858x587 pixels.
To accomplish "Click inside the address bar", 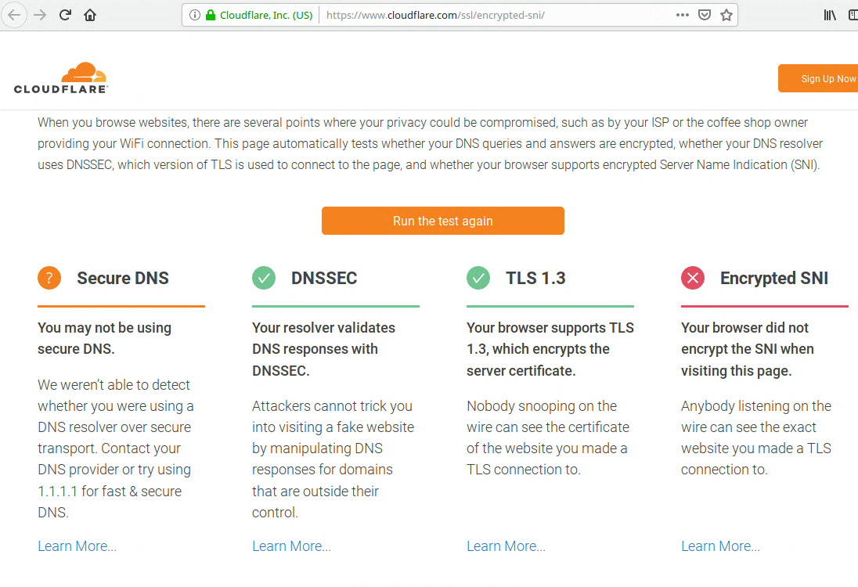I will (470, 14).
